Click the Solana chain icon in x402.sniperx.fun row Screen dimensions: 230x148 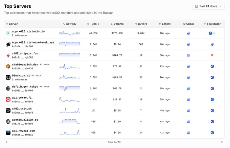tap(188, 55)
